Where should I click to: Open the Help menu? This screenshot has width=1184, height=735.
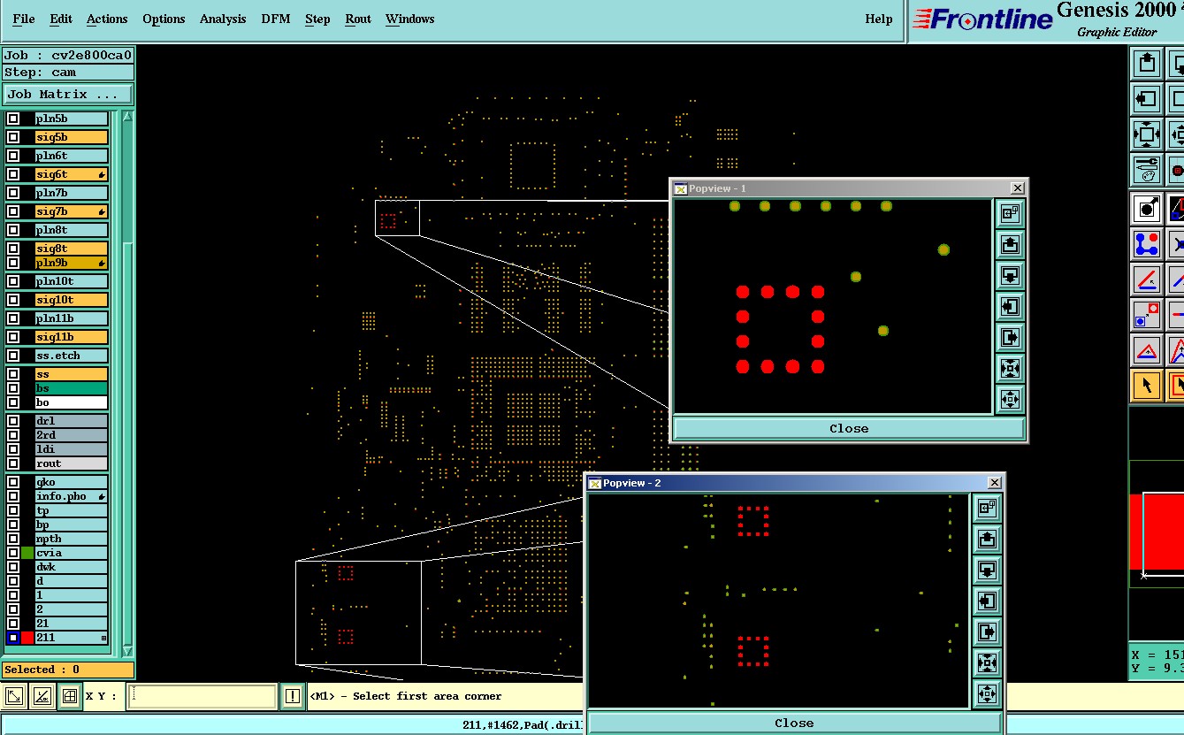(x=879, y=19)
